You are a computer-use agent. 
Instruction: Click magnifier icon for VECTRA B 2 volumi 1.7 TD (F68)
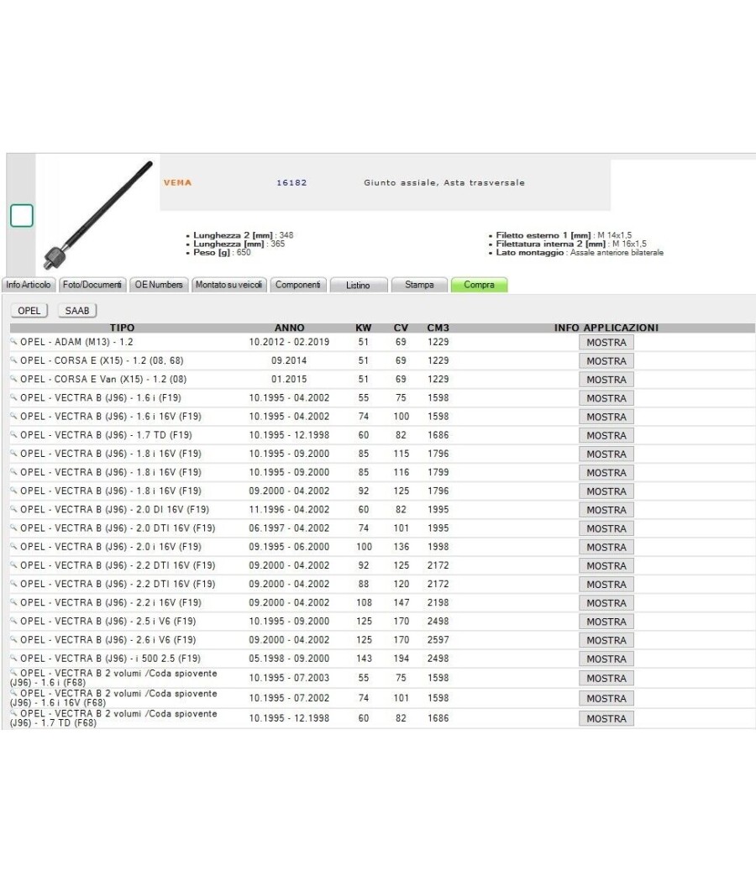[13, 712]
